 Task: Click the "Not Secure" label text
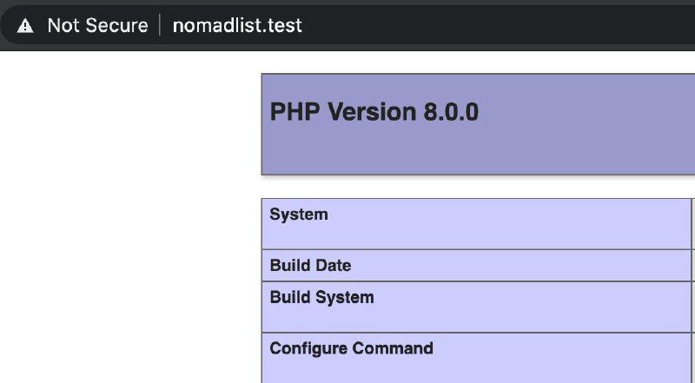click(97, 26)
